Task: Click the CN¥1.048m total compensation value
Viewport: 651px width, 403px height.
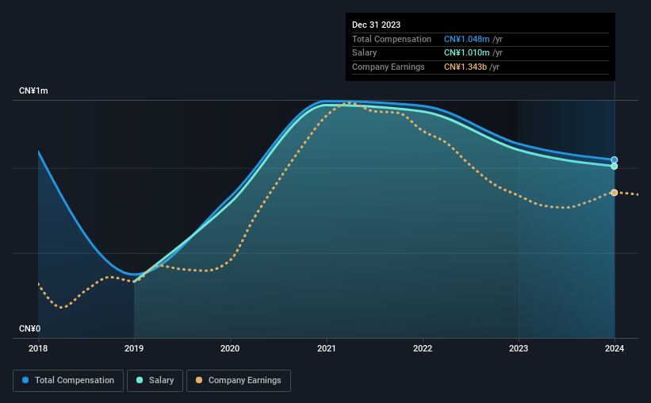Action: [x=467, y=39]
